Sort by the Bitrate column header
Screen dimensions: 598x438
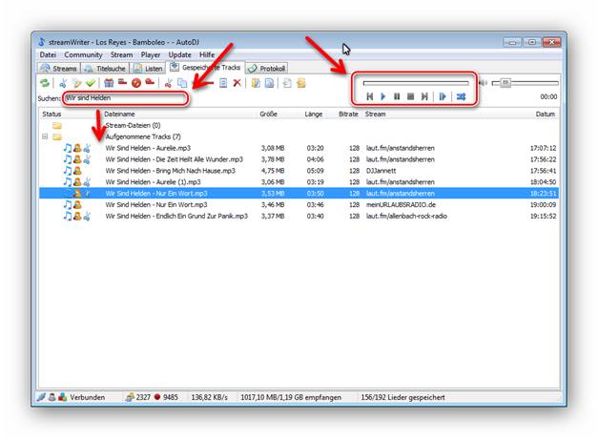point(348,114)
